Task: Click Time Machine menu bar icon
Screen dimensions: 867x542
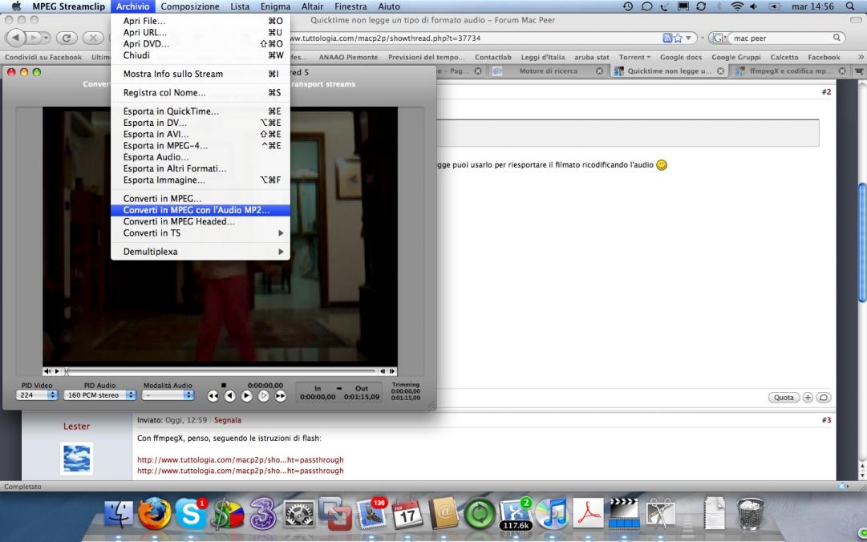Action: tap(628, 6)
